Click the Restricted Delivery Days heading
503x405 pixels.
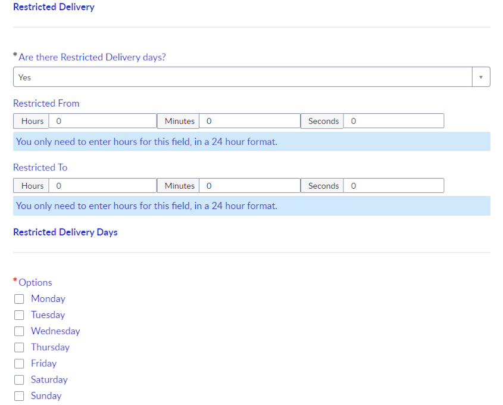pyautogui.click(x=65, y=232)
